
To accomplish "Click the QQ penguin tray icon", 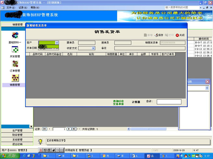I will [186, 156].
